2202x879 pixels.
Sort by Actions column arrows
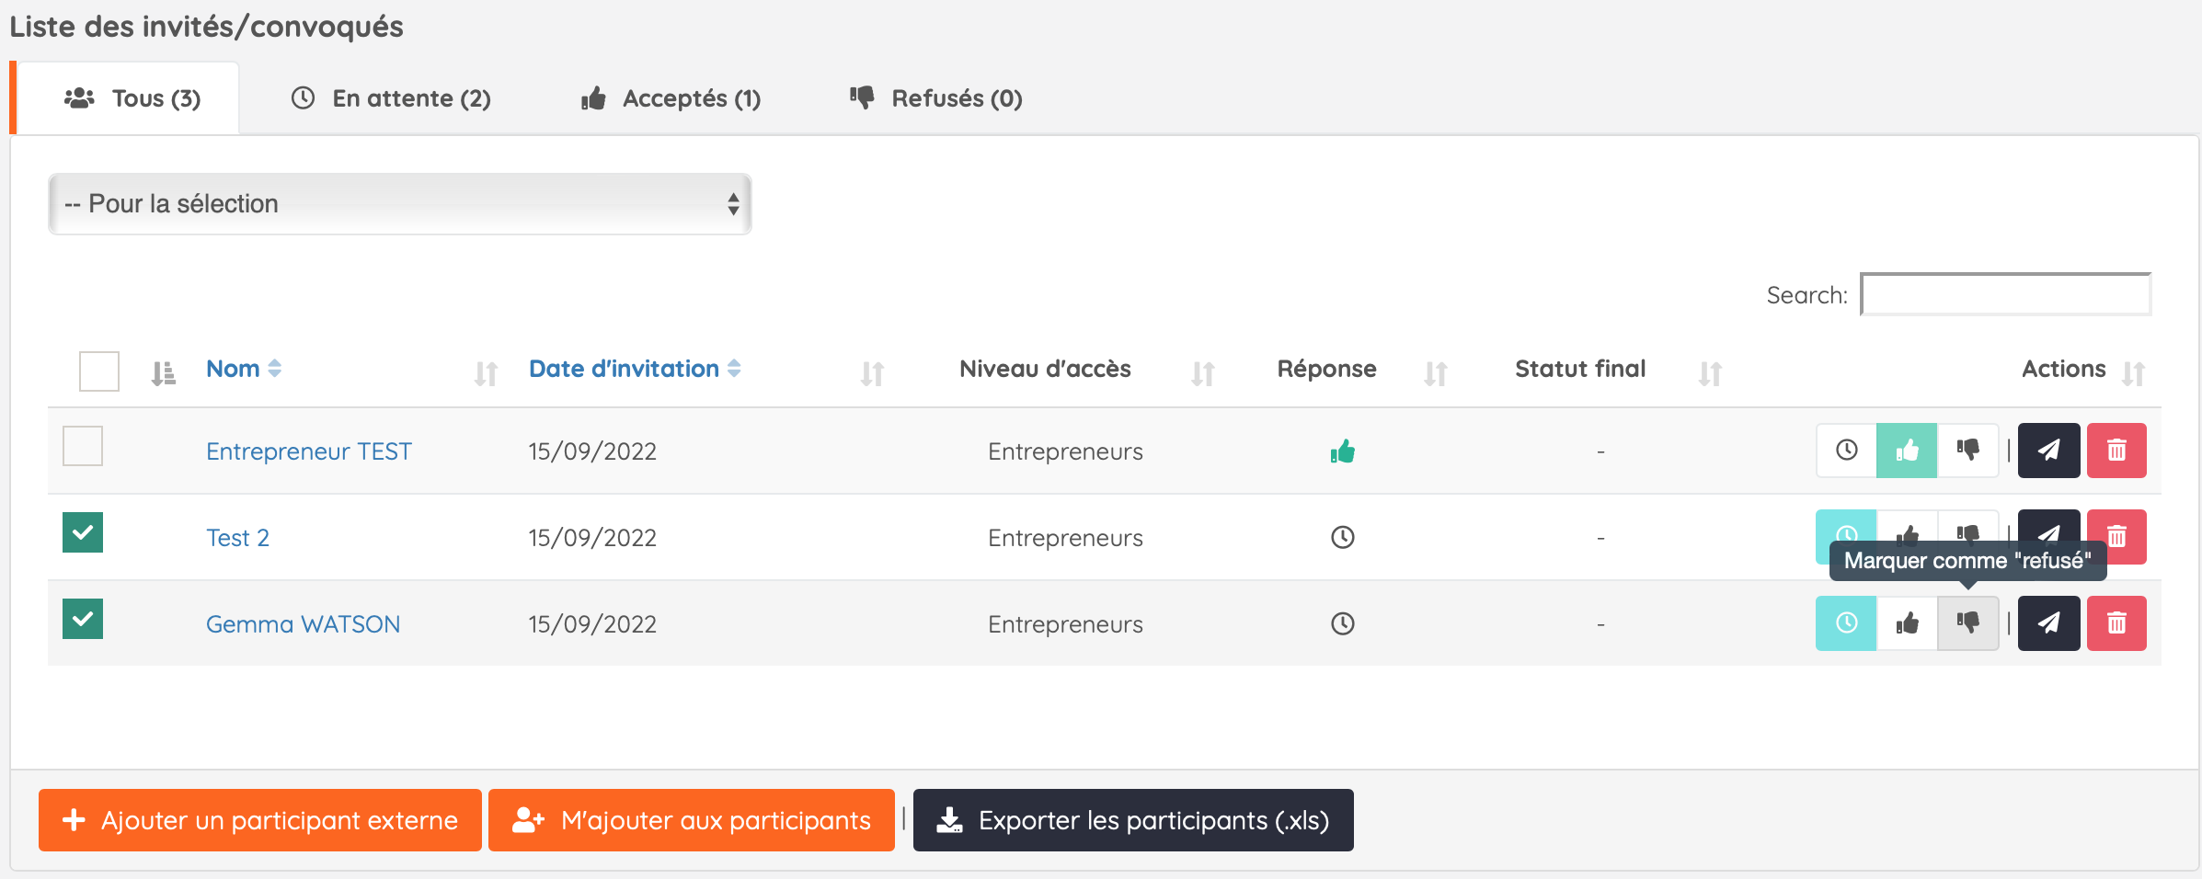[x=2134, y=373]
